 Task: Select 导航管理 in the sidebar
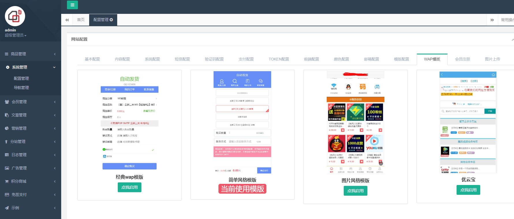(21, 88)
